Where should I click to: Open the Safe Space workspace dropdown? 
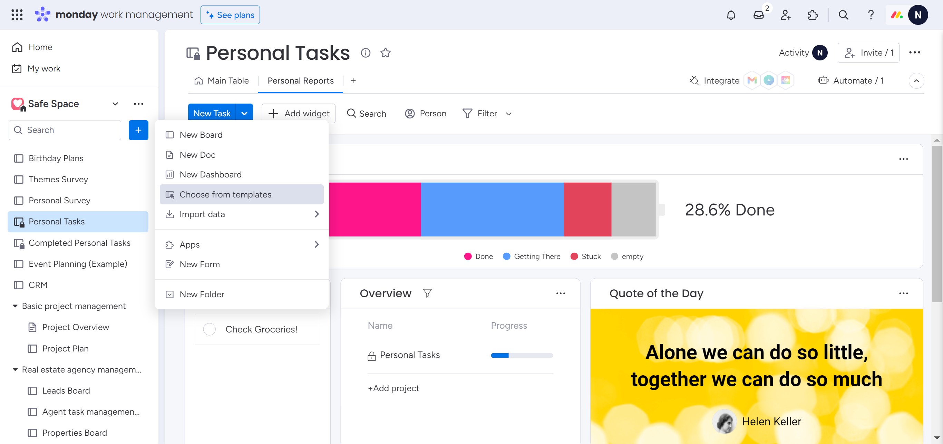point(115,104)
